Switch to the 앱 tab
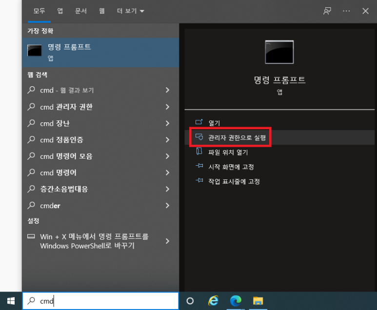The width and height of the screenshot is (377, 310). (x=60, y=11)
